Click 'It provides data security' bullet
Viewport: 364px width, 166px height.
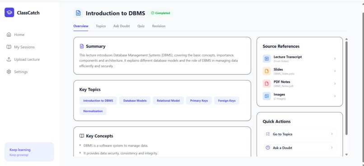121,153
